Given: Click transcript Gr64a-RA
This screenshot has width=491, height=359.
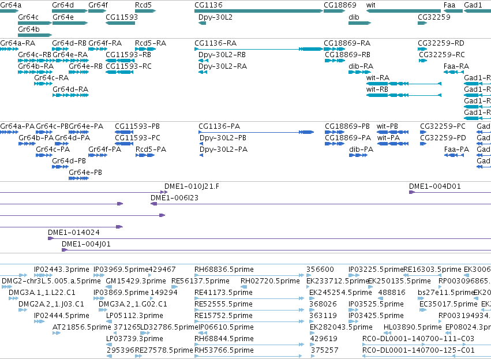Looking at the screenshot, I should coord(17,43).
